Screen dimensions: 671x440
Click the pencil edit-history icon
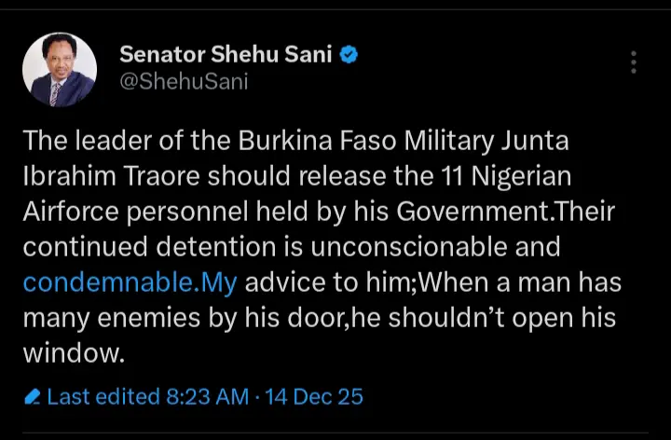tap(33, 397)
